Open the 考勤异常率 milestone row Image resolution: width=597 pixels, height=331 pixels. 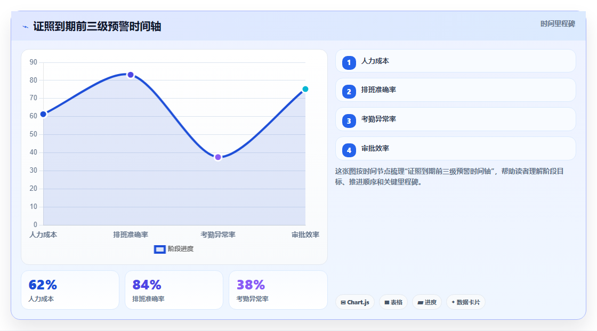pos(455,119)
